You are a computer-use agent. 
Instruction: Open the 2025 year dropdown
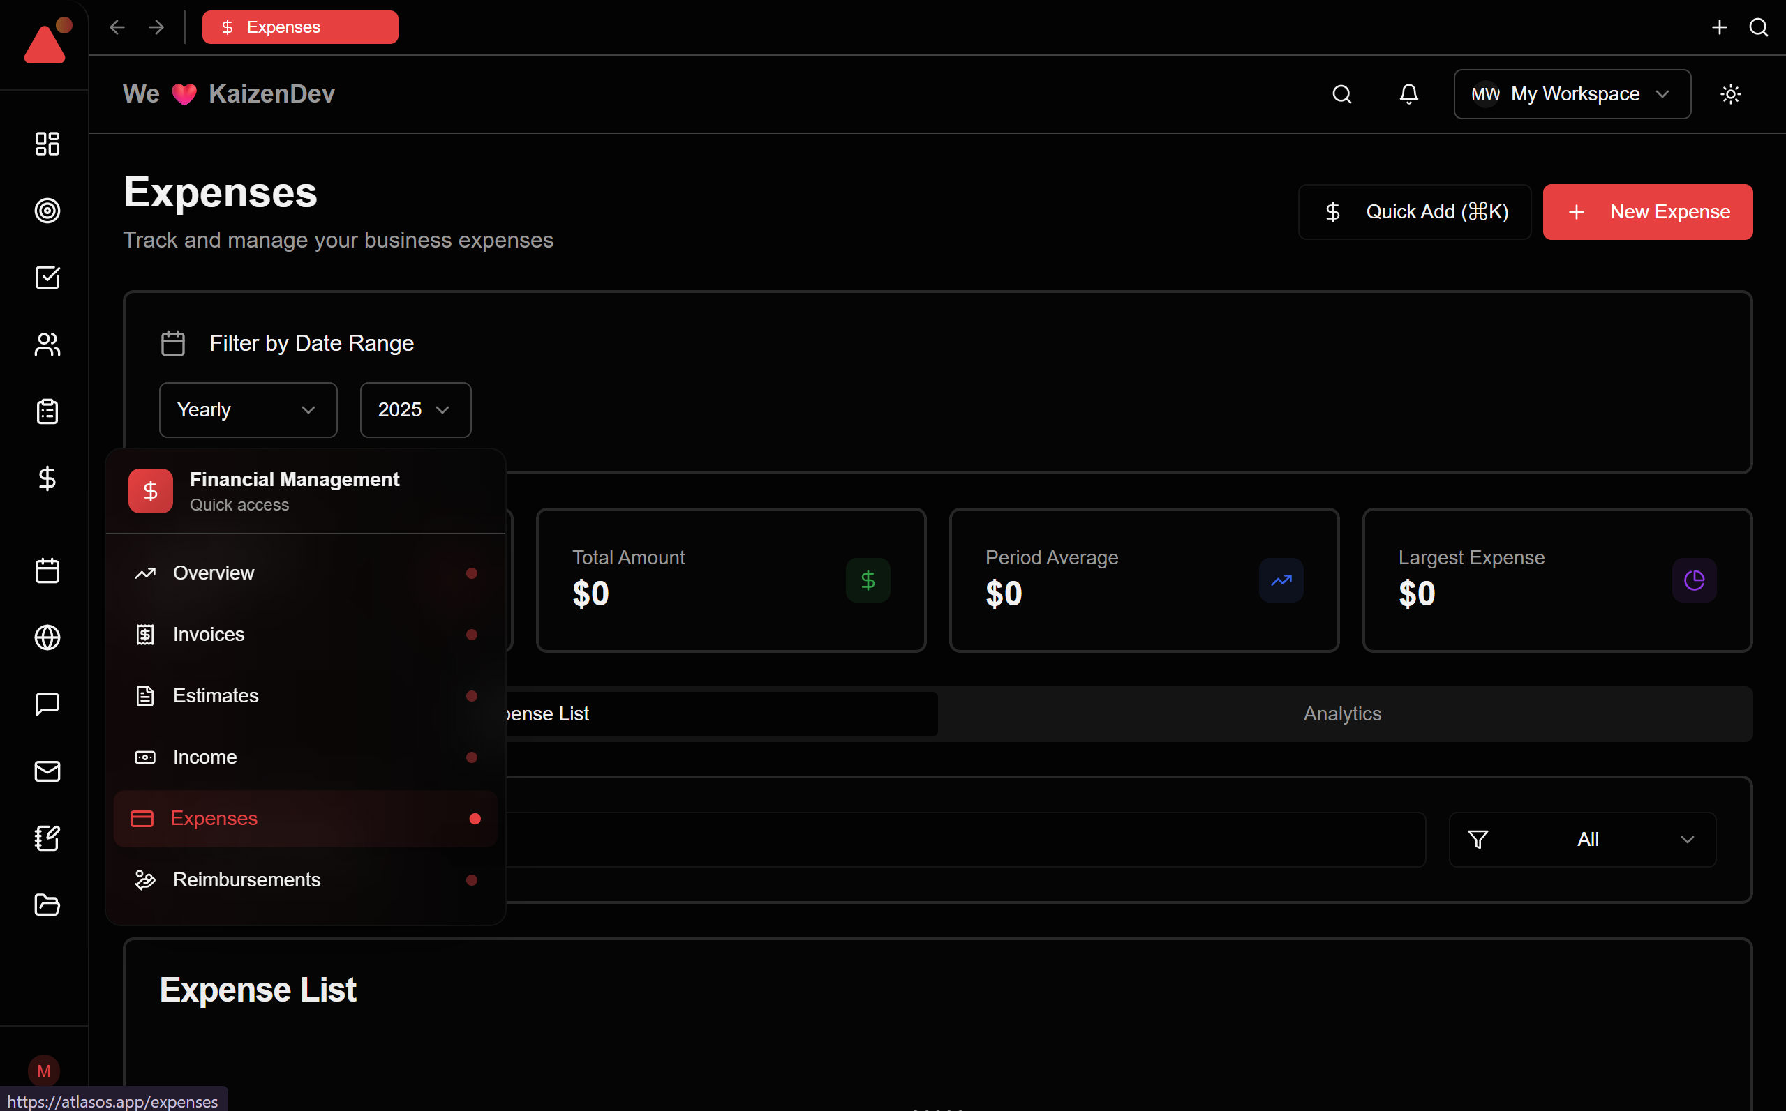415,409
